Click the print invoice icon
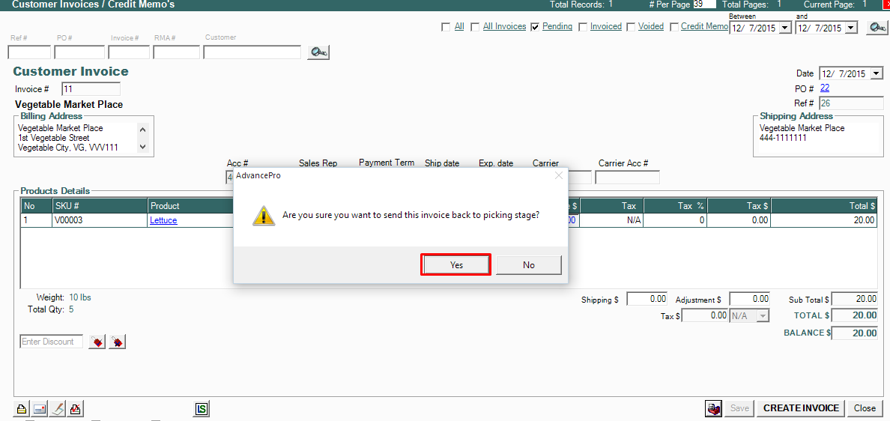This screenshot has width=890, height=421. point(22,409)
